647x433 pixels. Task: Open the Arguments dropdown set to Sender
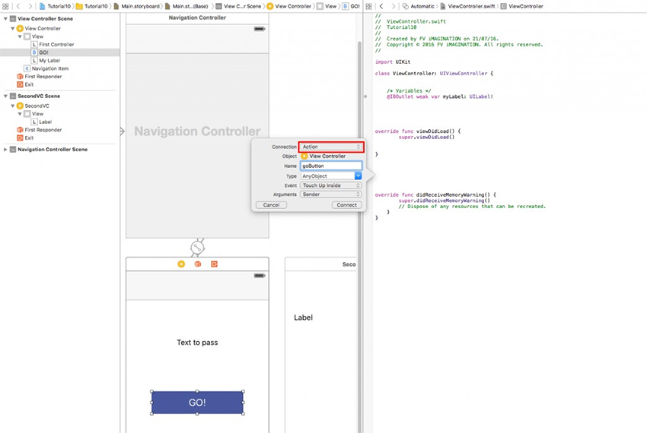click(x=331, y=194)
